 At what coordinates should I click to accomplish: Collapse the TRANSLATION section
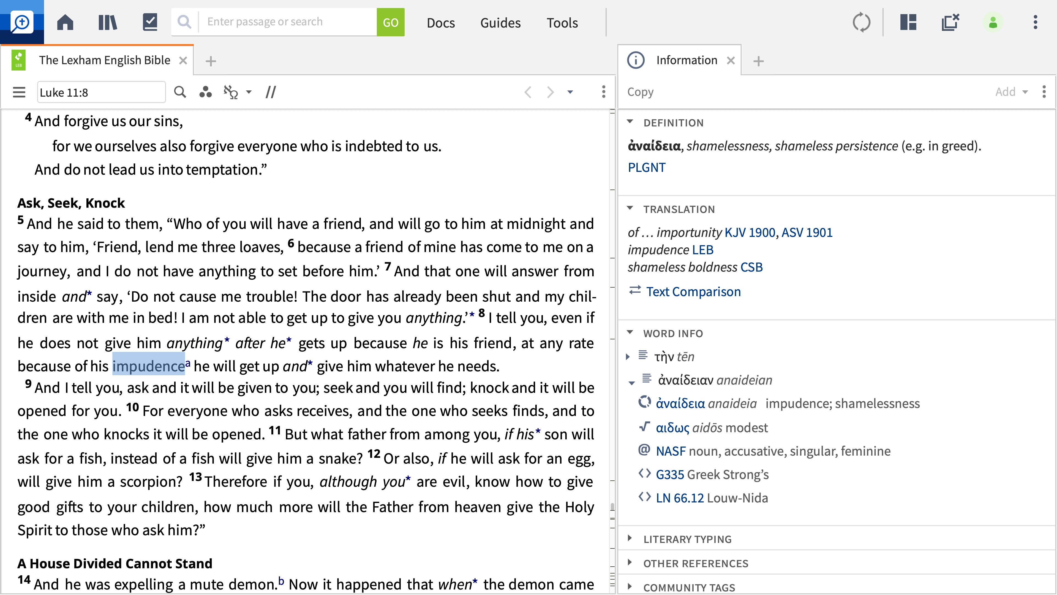pos(630,209)
